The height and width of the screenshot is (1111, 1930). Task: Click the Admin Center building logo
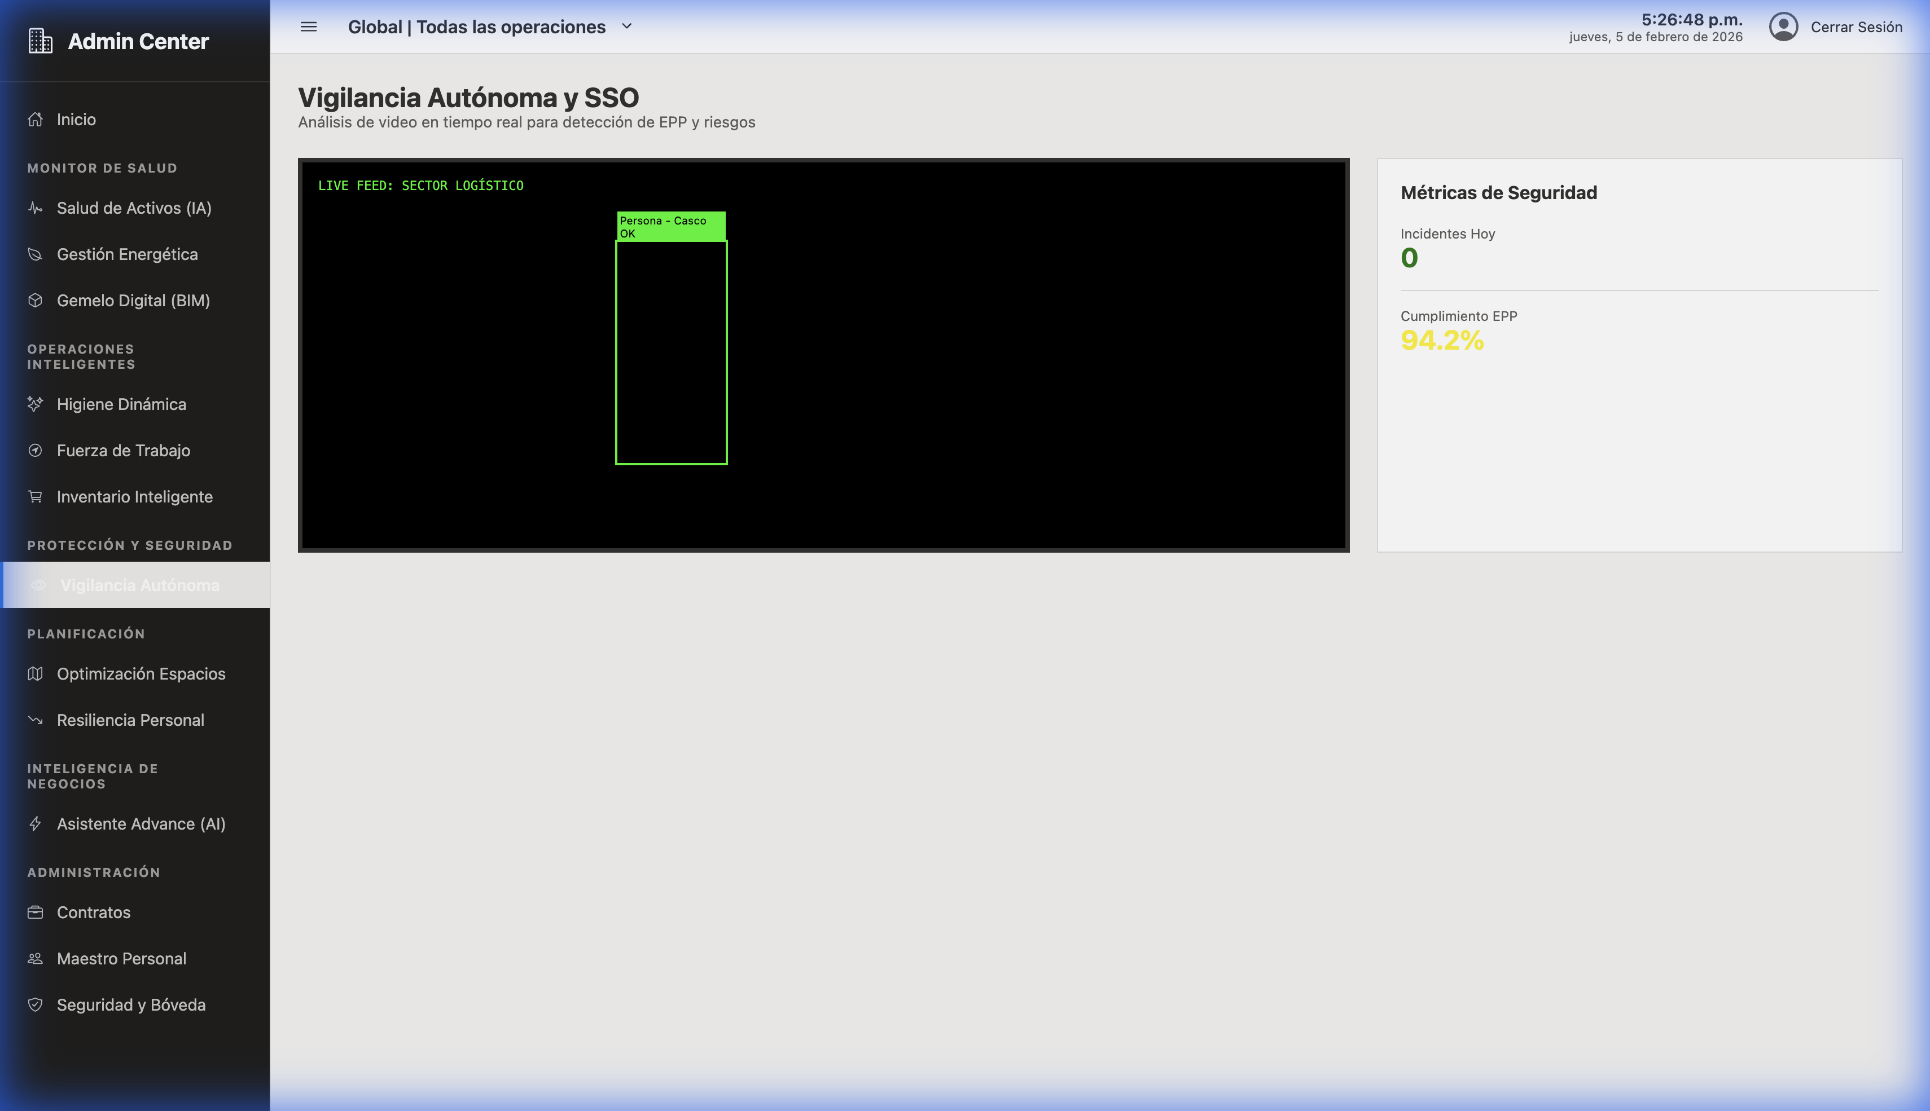[41, 41]
